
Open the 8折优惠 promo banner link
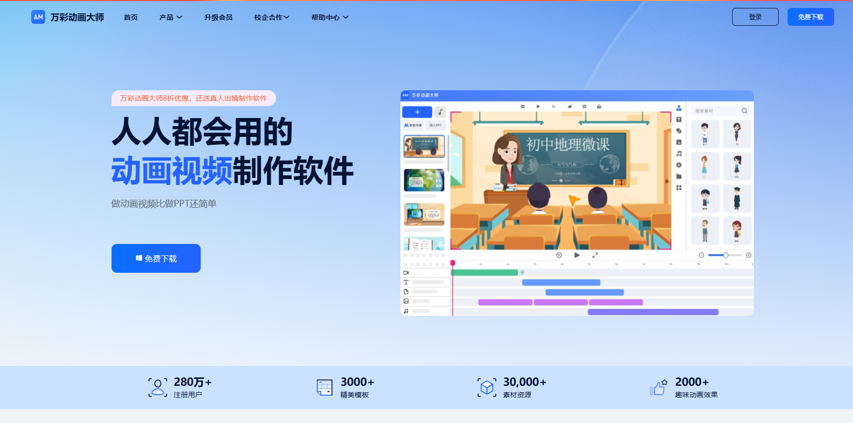click(193, 98)
